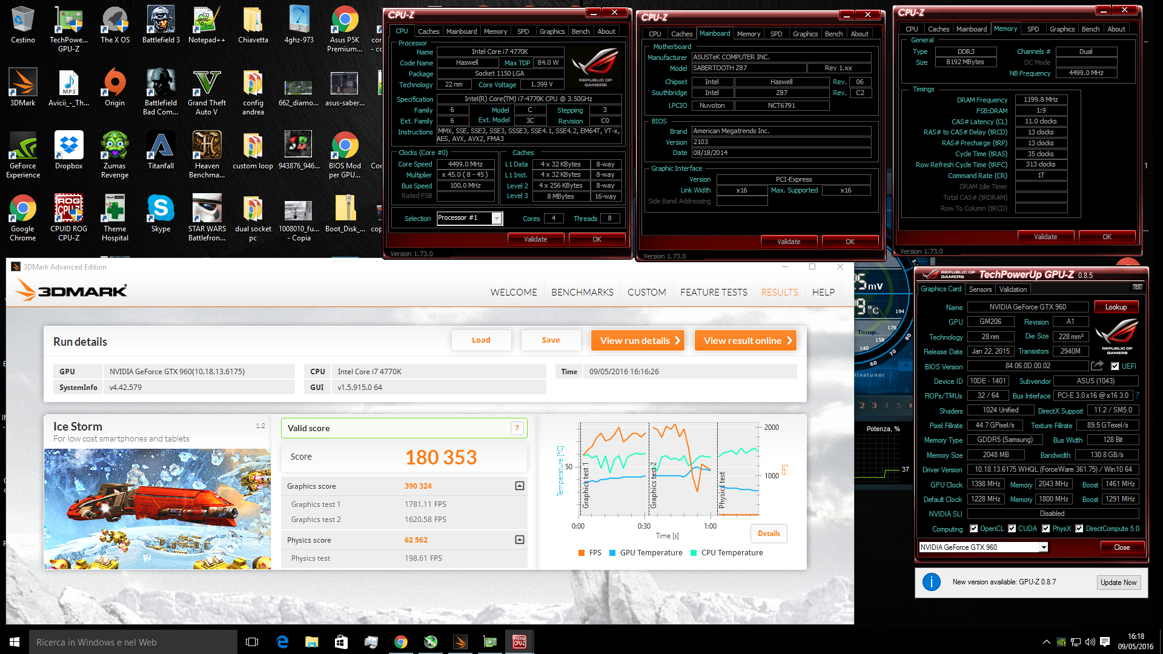Open Memory tab in middle CPU-Z window
The height and width of the screenshot is (654, 1163).
pos(748,34)
